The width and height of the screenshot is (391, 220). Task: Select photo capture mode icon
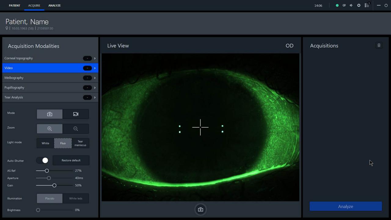49,114
